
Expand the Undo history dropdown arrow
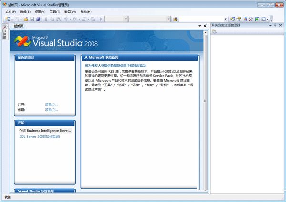pos(70,19)
